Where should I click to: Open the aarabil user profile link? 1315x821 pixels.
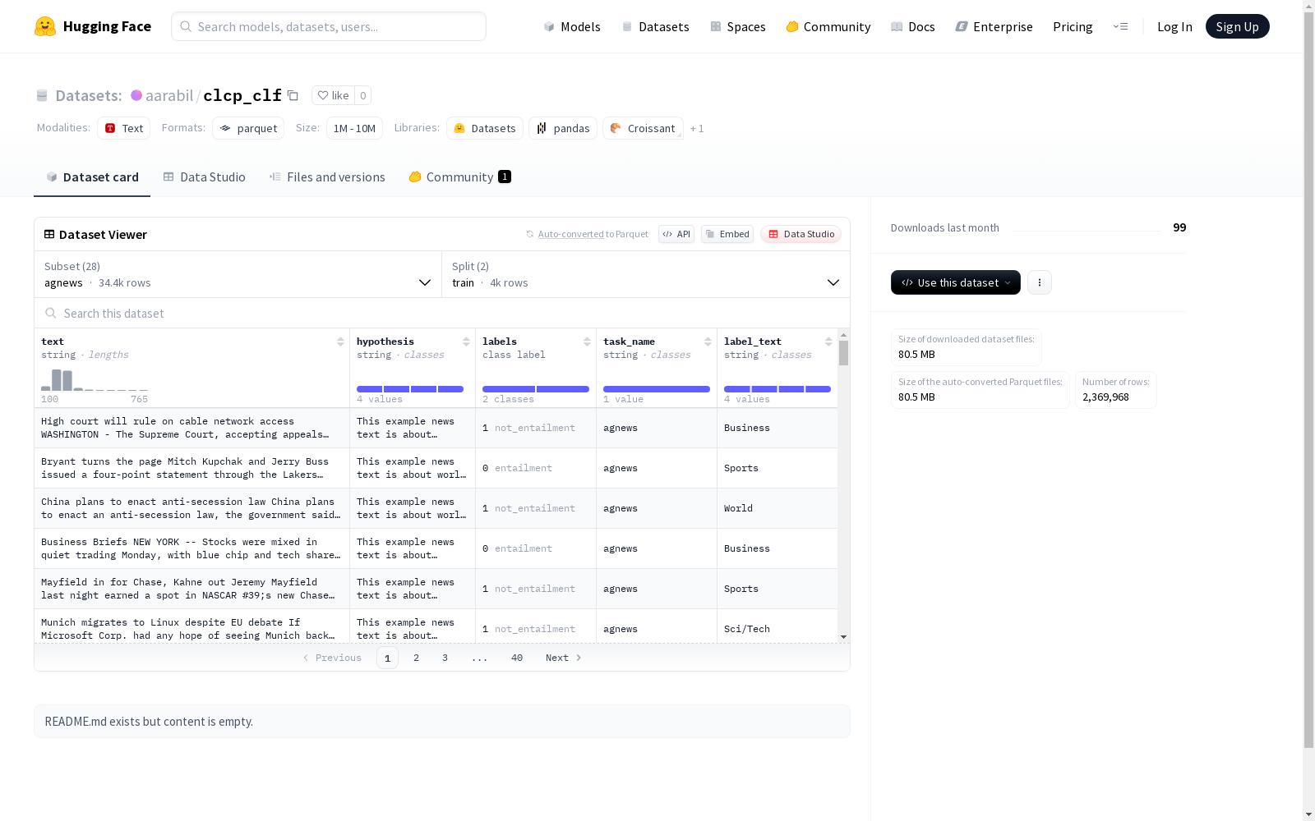coord(169,95)
